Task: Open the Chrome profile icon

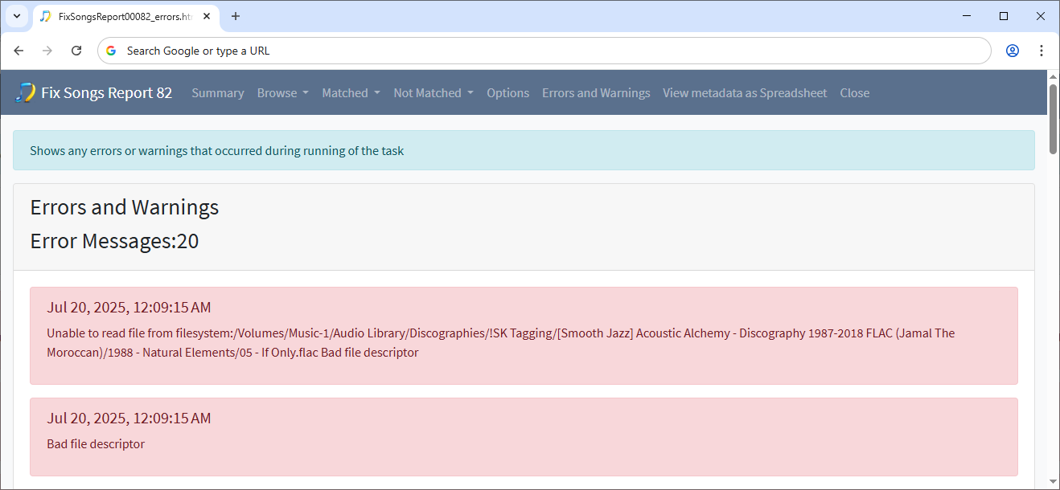Action: (x=1013, y=51)
